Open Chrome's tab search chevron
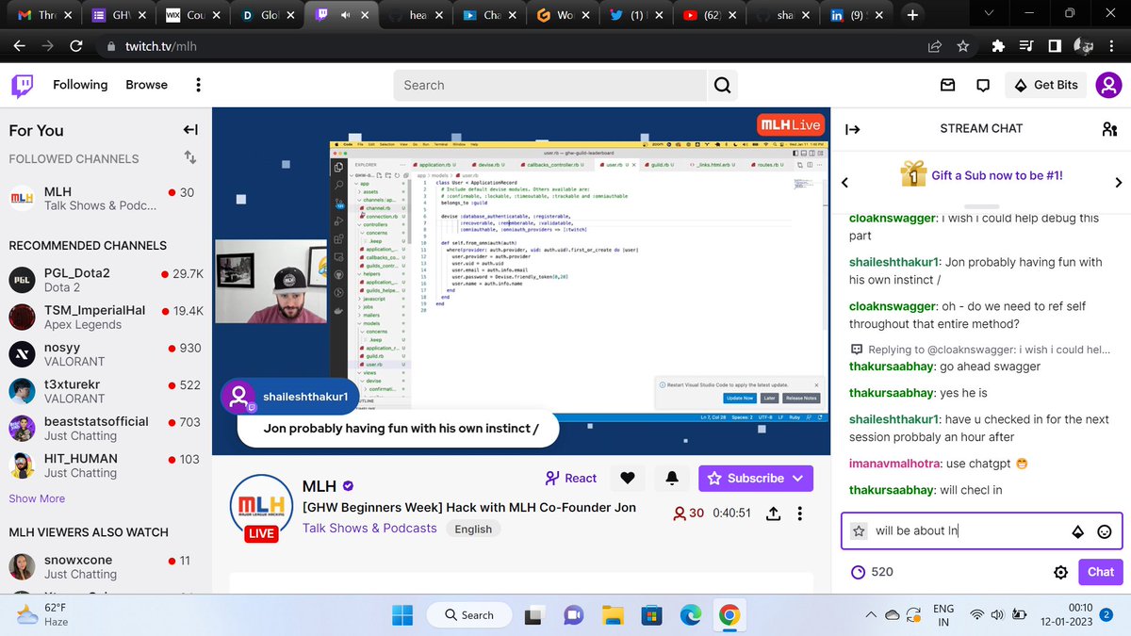Image resolution: width=1131 pixels, height=636 pixels. pos(988,14)
